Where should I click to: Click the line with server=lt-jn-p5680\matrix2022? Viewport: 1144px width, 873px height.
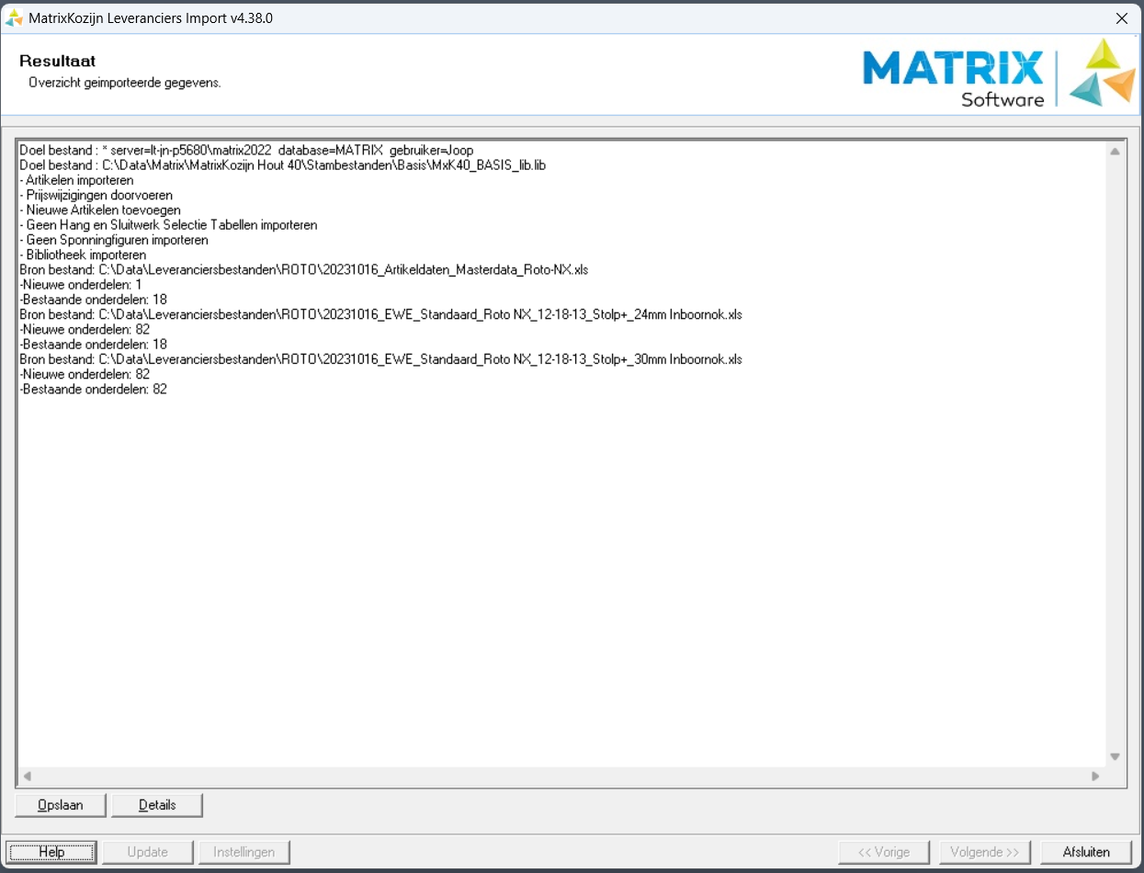point(246,150)
